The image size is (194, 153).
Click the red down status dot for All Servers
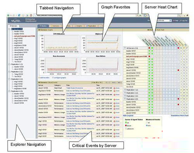coord(149,48)
